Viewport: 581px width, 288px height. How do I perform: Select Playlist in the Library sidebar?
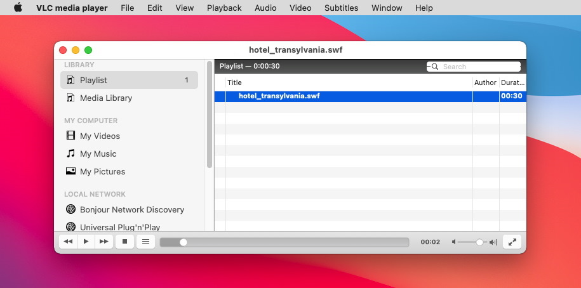pyautogui.click(x=129, y=80)
